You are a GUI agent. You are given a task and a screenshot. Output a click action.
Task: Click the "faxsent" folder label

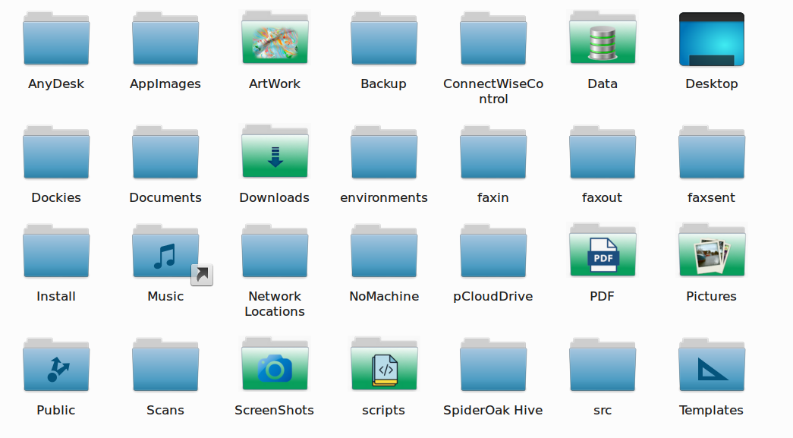click(x=712, y=198)
